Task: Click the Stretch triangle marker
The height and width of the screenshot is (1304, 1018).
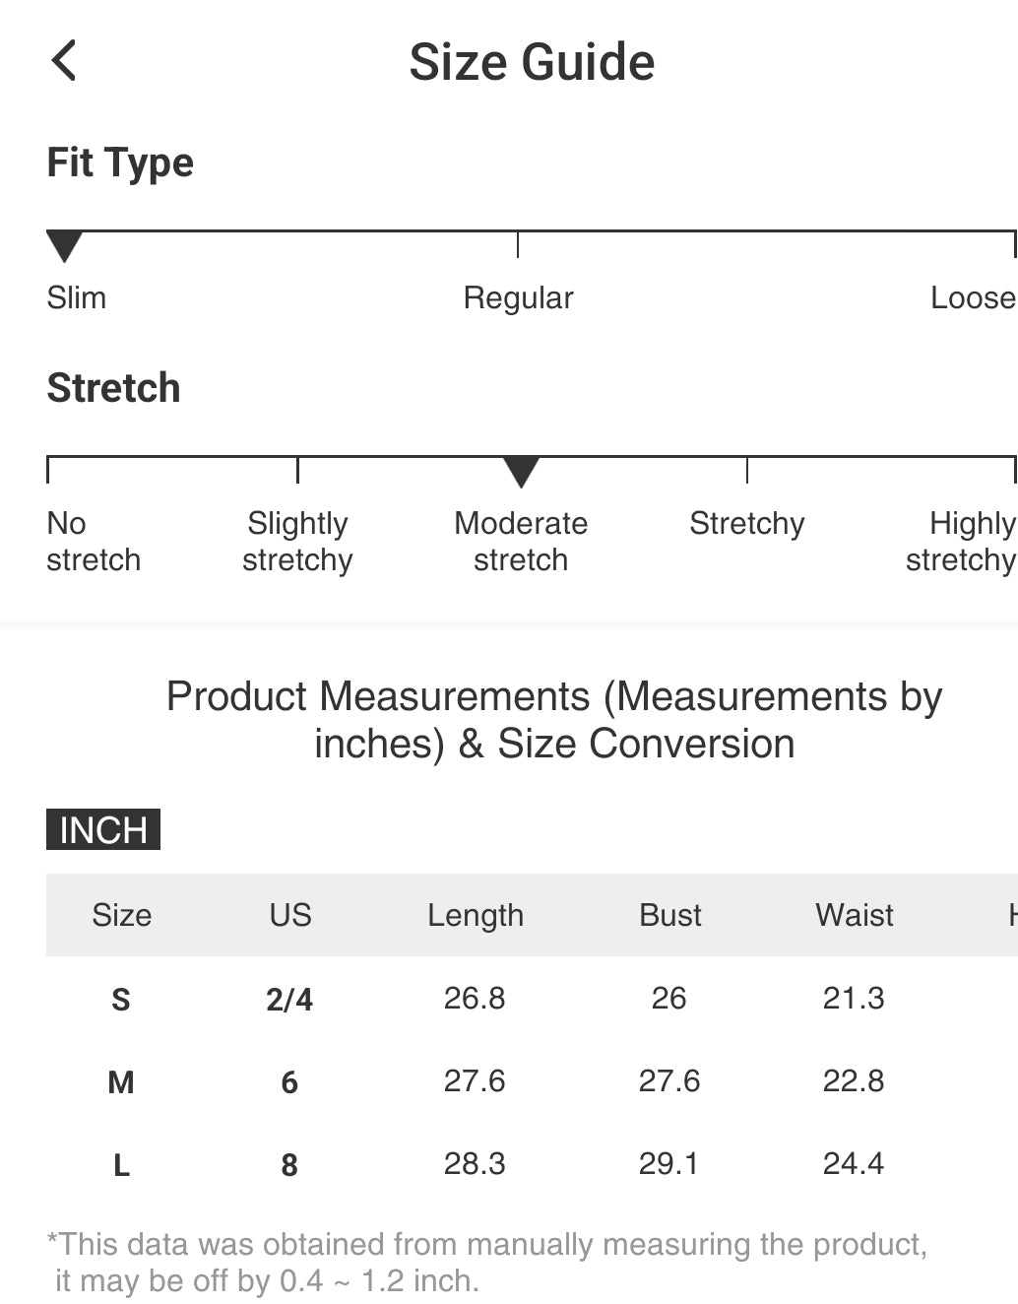Action: click(521, 471)
